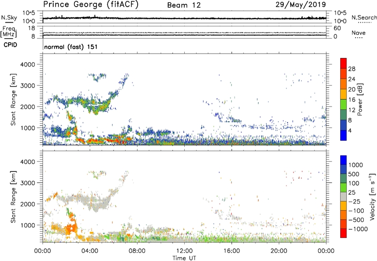Click the 'N.Sky' label

point(9,17)
